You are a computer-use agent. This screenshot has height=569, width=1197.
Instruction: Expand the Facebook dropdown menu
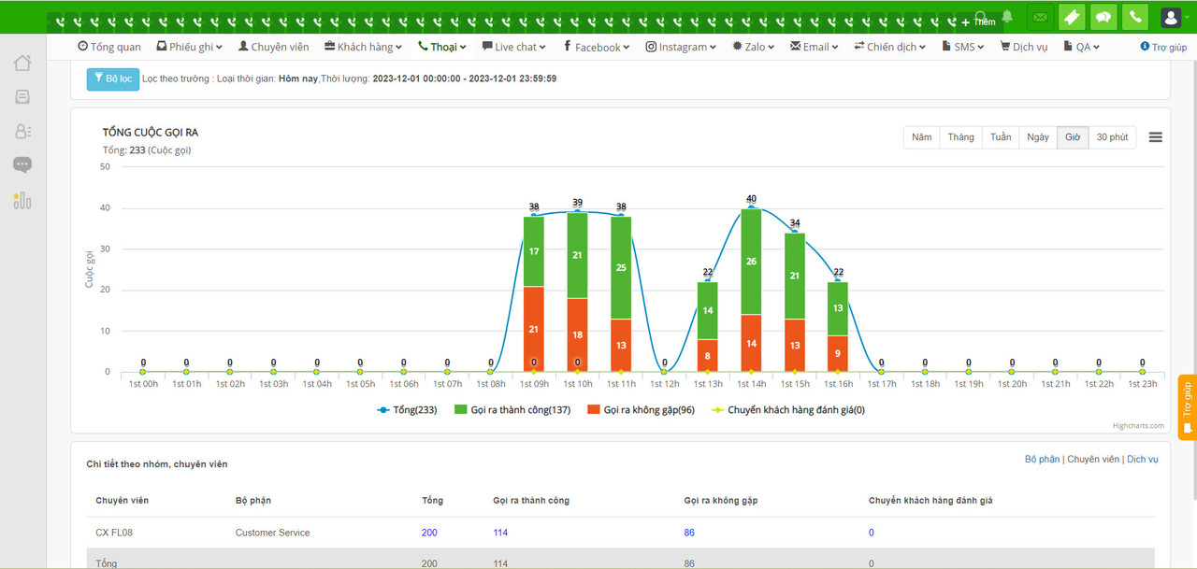(x=597, y=47)
